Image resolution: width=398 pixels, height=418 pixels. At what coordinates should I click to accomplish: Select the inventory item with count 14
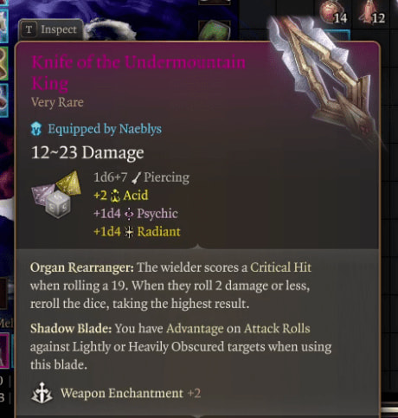[x=334, y=13]
